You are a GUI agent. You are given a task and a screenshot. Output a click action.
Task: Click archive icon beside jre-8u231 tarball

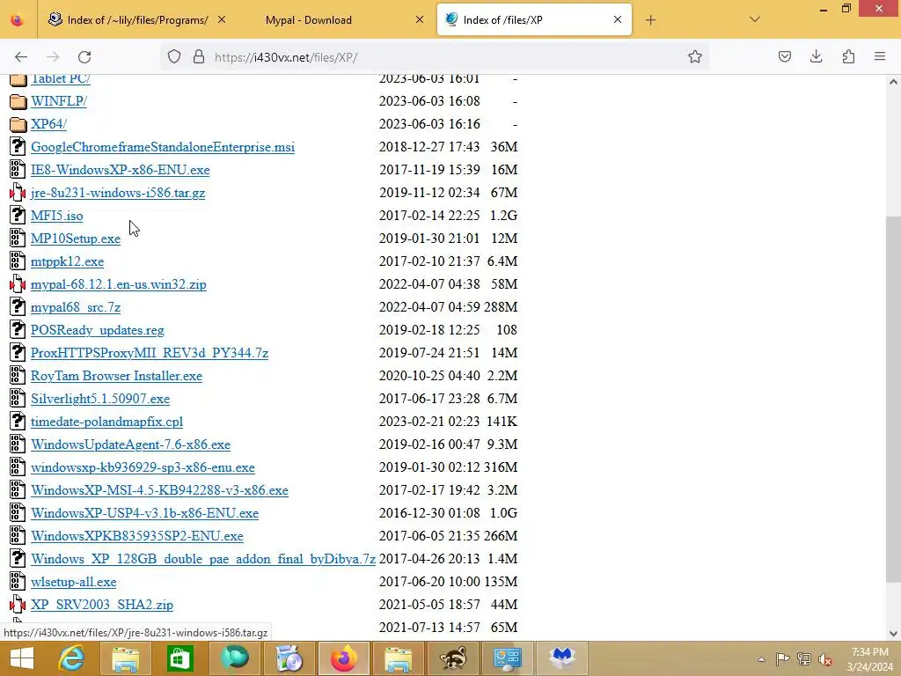click(18, 193)
